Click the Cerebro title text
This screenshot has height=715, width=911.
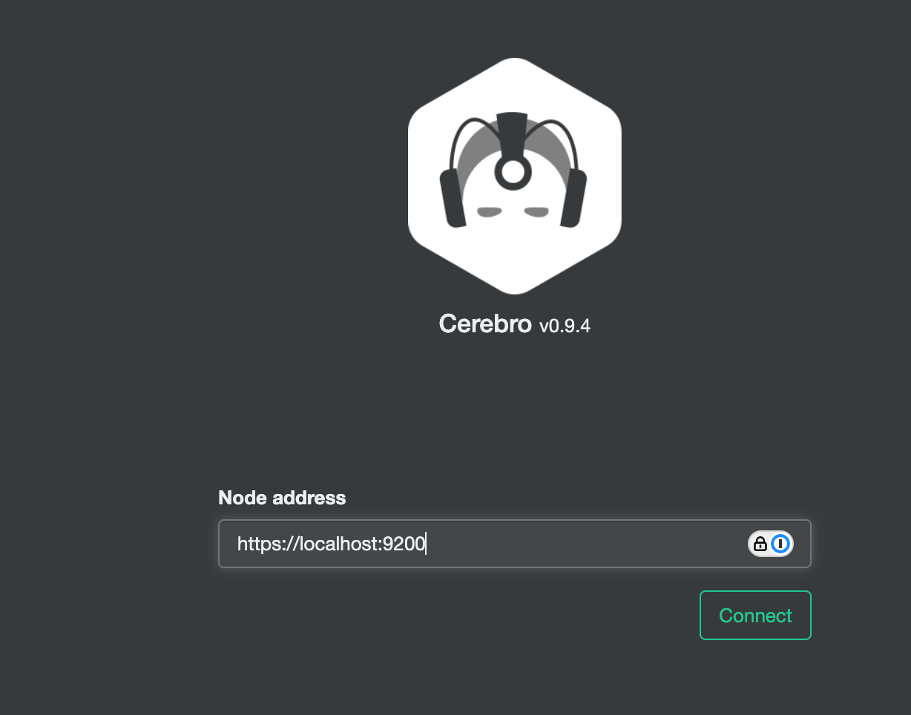pyautogui.click(x=485, y=323)
